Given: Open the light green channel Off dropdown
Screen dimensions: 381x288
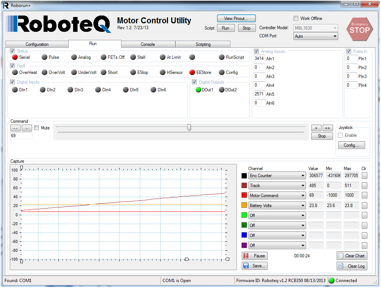Looking at the screenshot, I should point(277,216).
